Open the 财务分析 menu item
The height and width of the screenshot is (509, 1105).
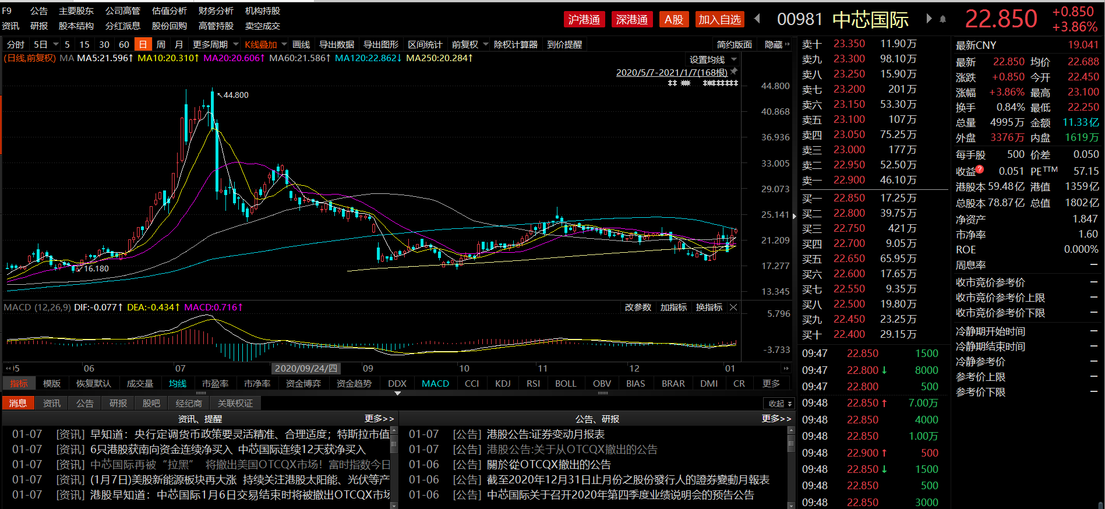pos(216,10)
